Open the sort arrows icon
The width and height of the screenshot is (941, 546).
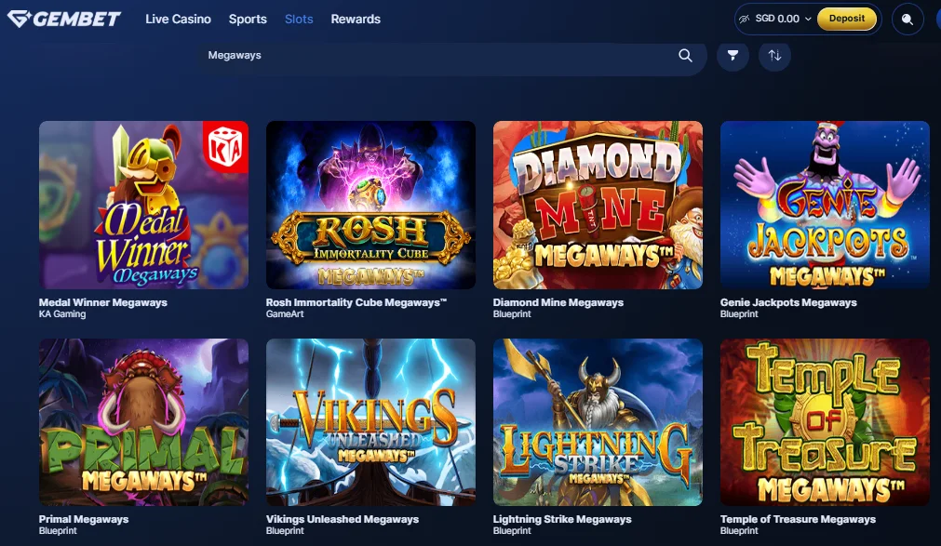774,56
